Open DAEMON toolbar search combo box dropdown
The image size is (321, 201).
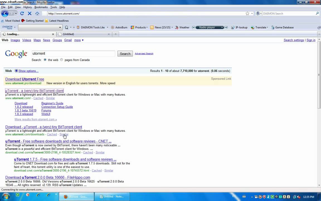point(60,27)
